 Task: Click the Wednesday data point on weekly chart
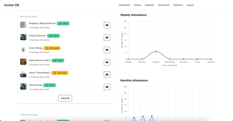[x=170, y=59]
